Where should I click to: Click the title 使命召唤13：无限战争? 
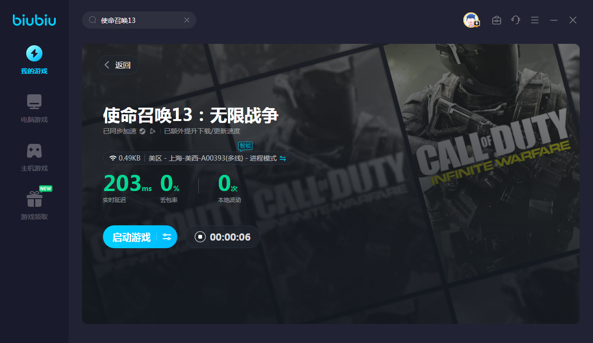[x=191, y=115]
